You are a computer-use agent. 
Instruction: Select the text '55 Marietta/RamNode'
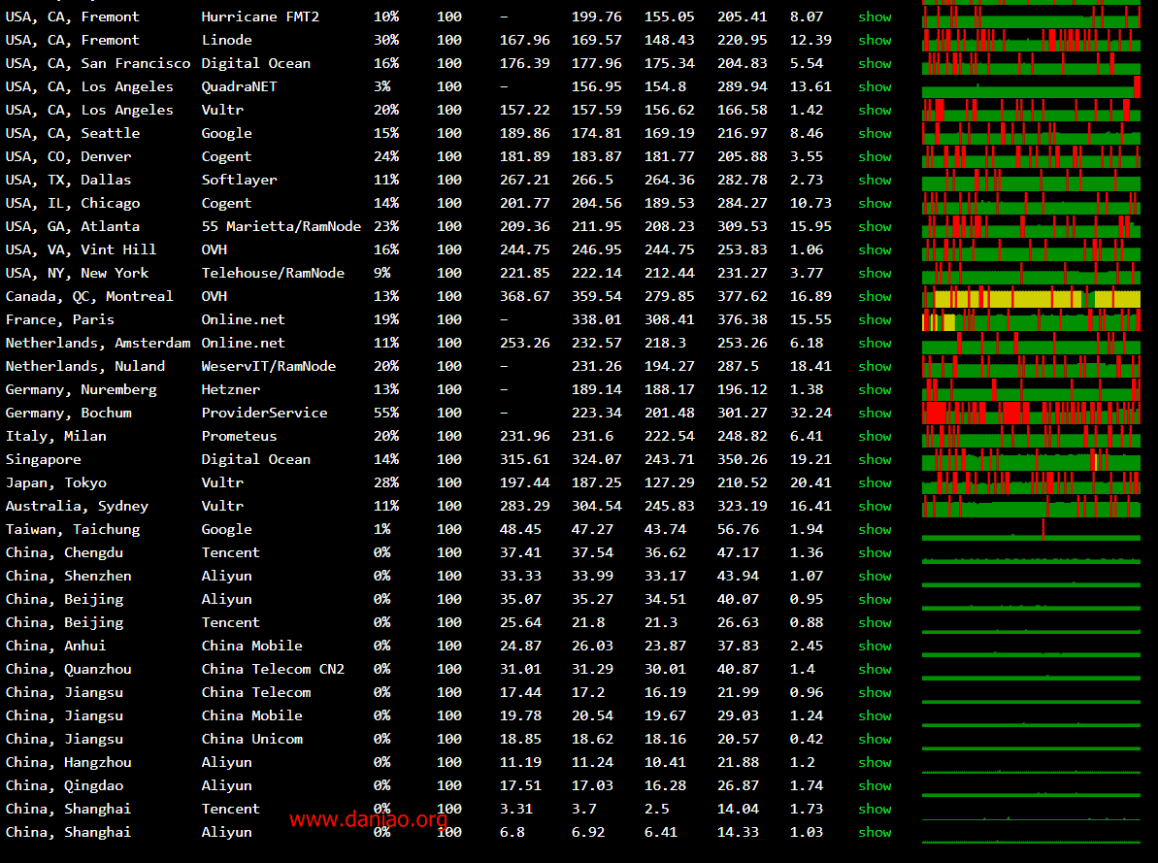[x=281, y=226]
